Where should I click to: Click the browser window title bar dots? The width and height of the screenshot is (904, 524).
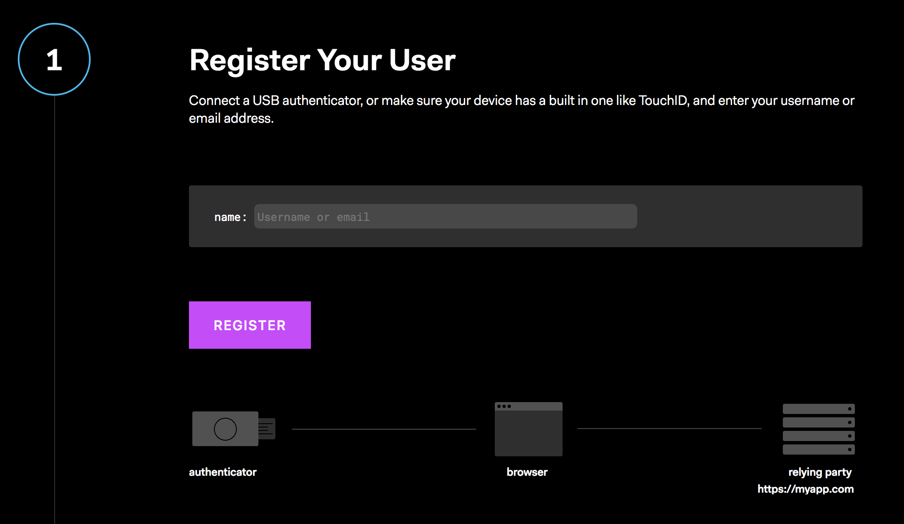pos(504,406)
